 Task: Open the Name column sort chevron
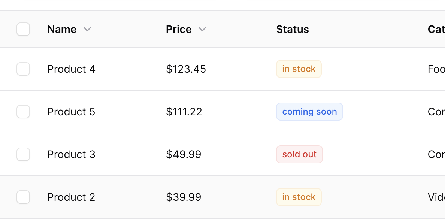(87, 29)
